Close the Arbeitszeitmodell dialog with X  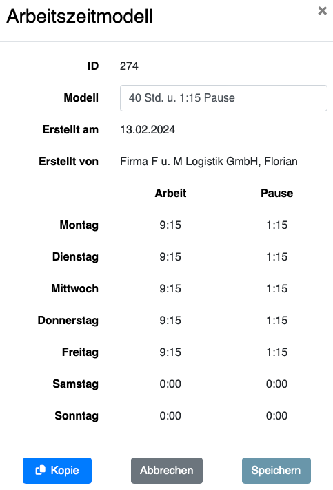[x=322, y=11]
